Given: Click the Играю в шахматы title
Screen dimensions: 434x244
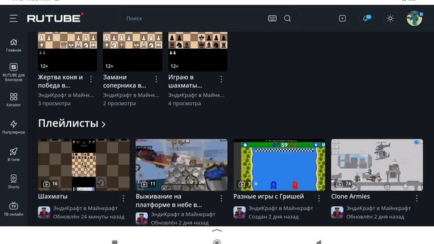Looking at the screenshot, I should click(185, 81).
